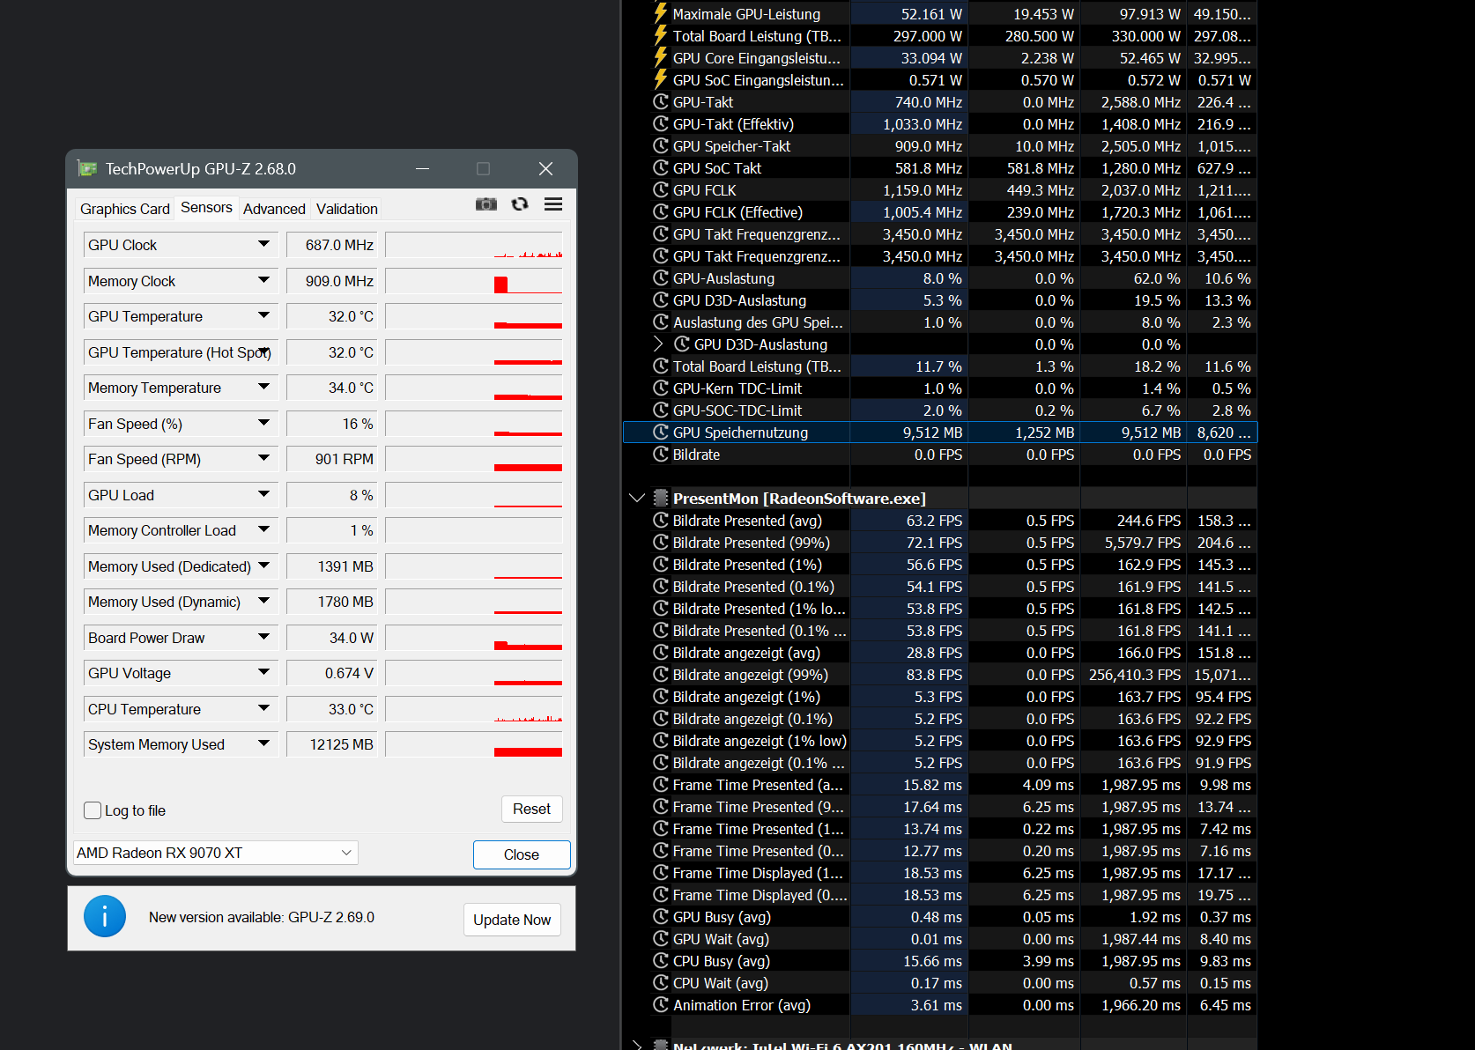This screenshot has width=1475, height=1050.
Task: Click clock icon beside CPU Wait (avg)
Action: tap(661, 982)
